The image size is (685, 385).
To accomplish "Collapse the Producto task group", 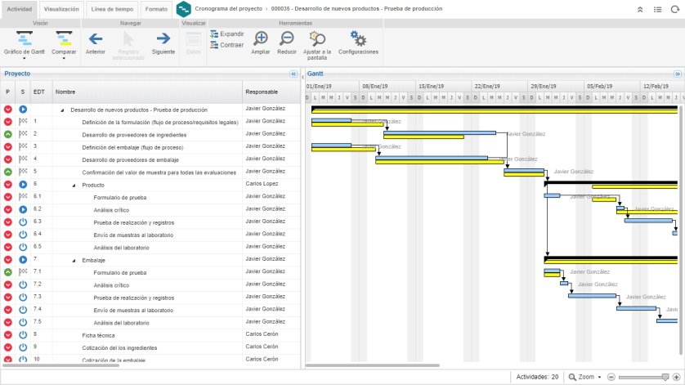I will click(x=74, y=186).
